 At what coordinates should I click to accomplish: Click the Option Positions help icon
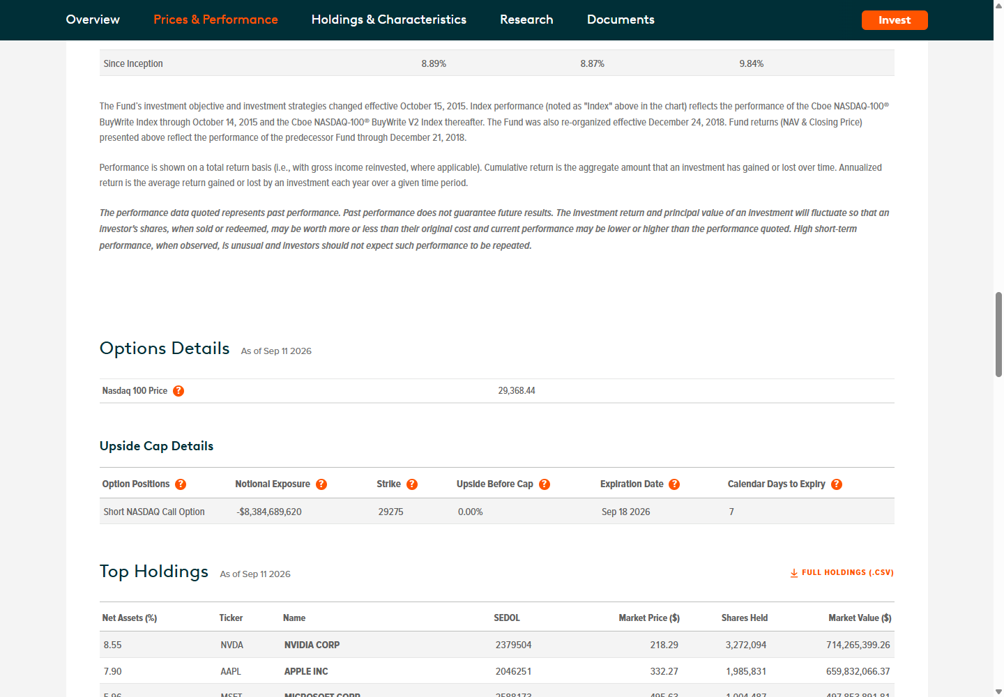[x=181, y=484]
